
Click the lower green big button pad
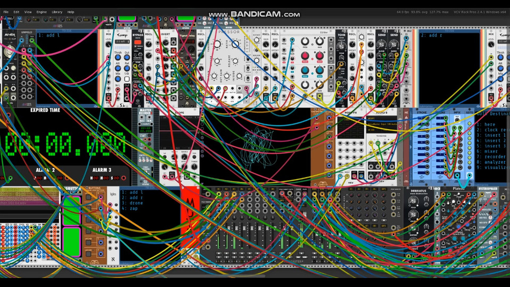[x=71, y=242]
